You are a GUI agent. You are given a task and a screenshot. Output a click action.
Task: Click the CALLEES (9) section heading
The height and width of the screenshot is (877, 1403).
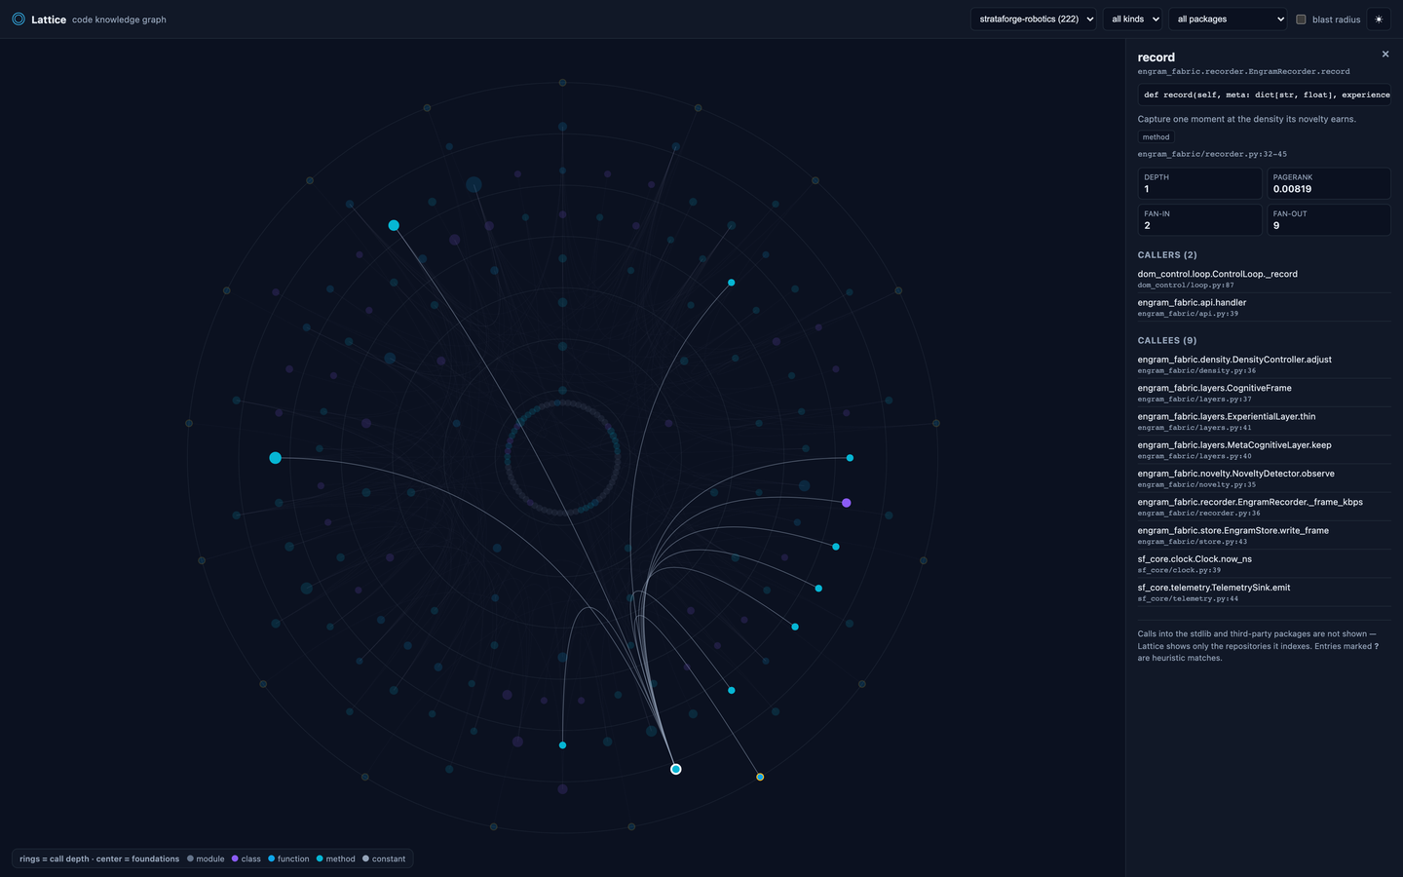[1167, 341]
